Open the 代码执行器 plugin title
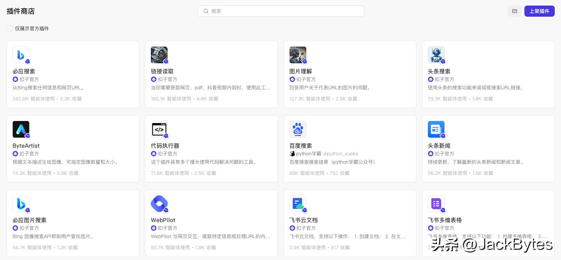This screenshot has width=561, height=260. (x=165, y=146)
